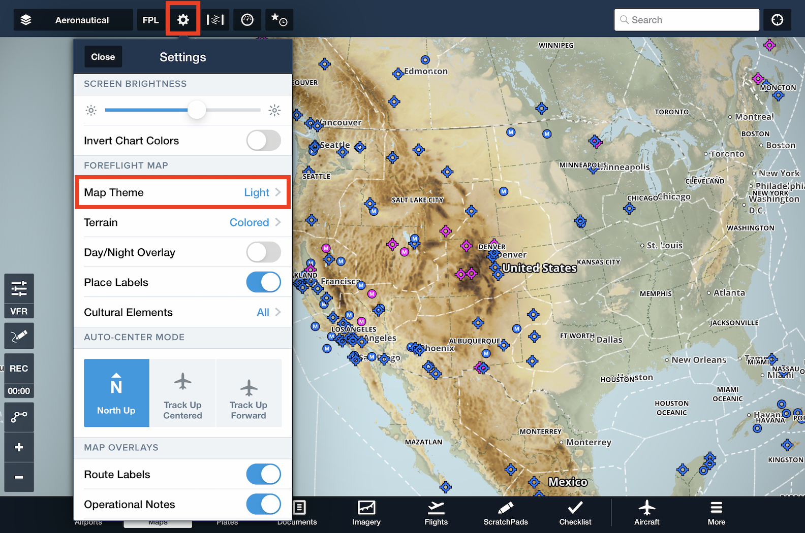The height and width of the screenshot is (533, 805).
Task: Expand Terrain setting options
Action: [182, 222]
